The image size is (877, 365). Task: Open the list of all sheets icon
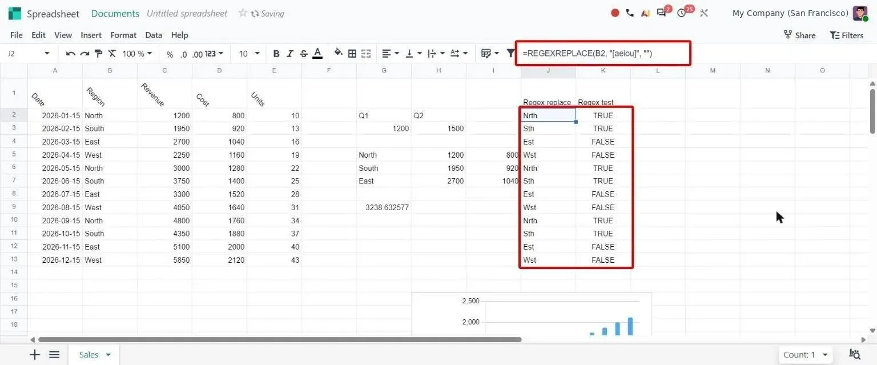(x=54, y=355)
